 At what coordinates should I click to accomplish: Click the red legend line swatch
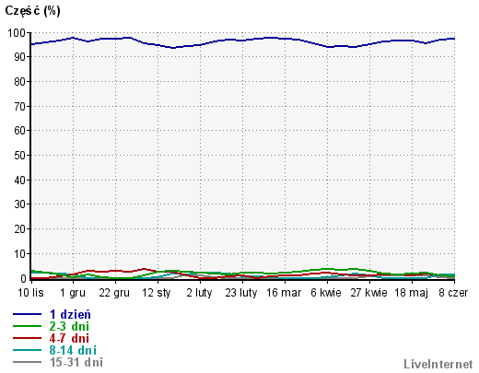point(27,338)
